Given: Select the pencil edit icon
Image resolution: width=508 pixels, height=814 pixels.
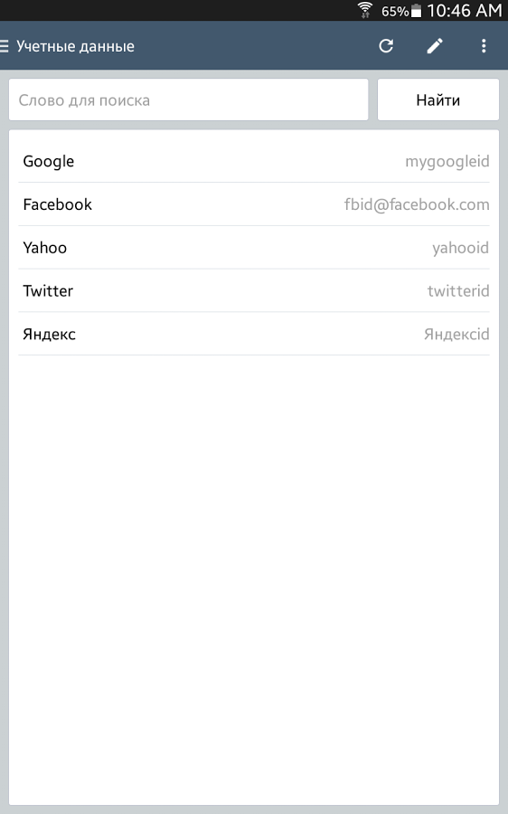Looking at the screenshot, I should click(x=435, y=46).
